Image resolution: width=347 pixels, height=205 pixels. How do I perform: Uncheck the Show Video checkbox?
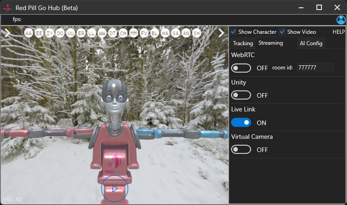[283, 32]
